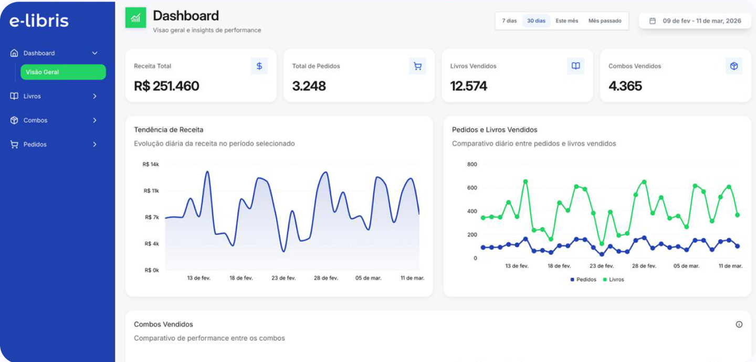Click the Comparativo de performance entre os combos text
The height and width of the screenshot is (362, 756).
tap(209, 338)
